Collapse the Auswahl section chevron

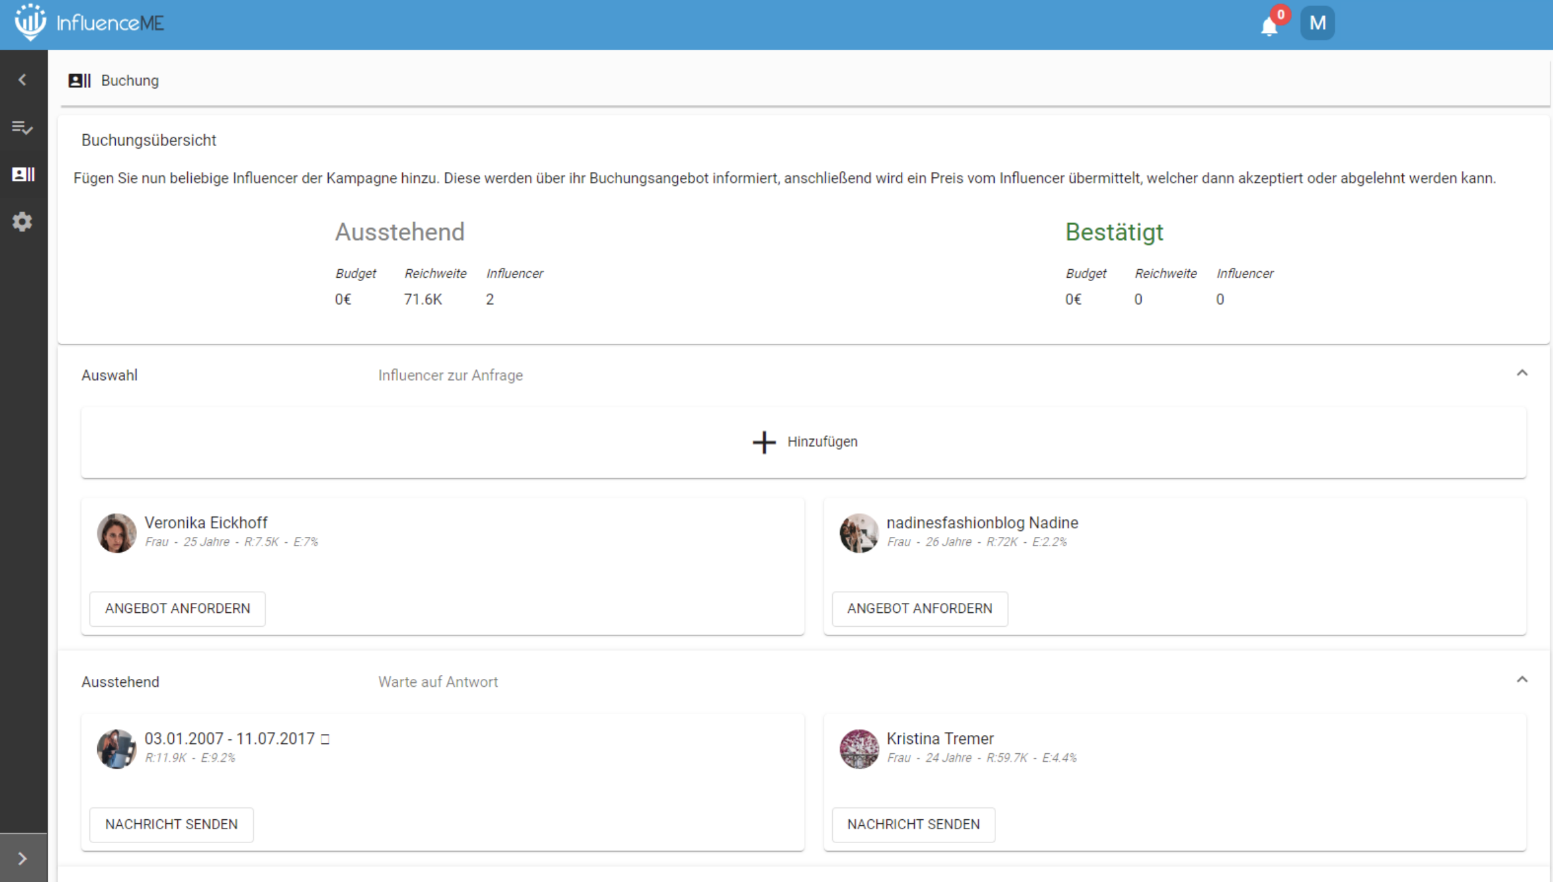[x=1522, y=374]
